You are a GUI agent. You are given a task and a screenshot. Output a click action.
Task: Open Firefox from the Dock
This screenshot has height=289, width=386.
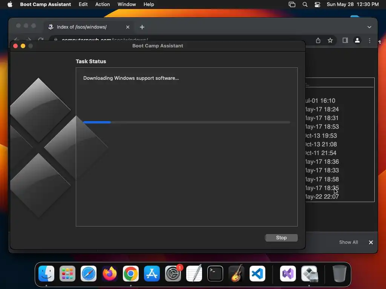tap(110, 274)
